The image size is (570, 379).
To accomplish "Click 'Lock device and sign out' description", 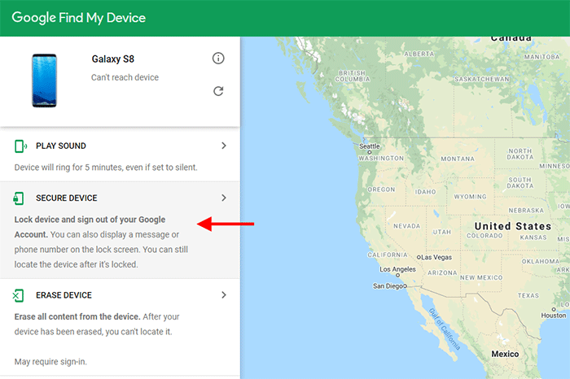I will pos(101,242).
